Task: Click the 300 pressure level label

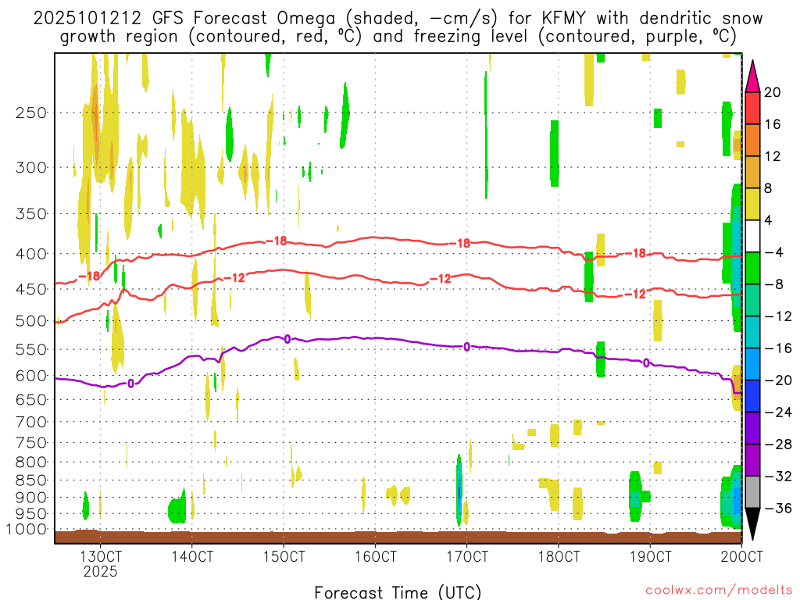Action: (31, 167)
